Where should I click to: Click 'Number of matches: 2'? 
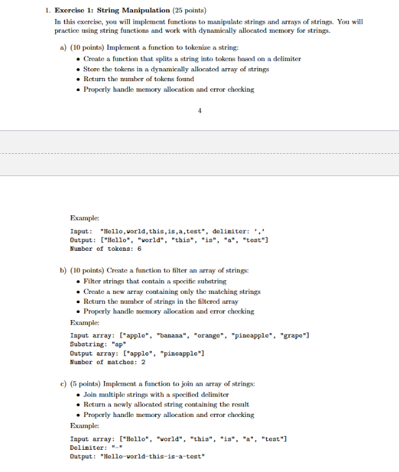(x=107, y=362)
